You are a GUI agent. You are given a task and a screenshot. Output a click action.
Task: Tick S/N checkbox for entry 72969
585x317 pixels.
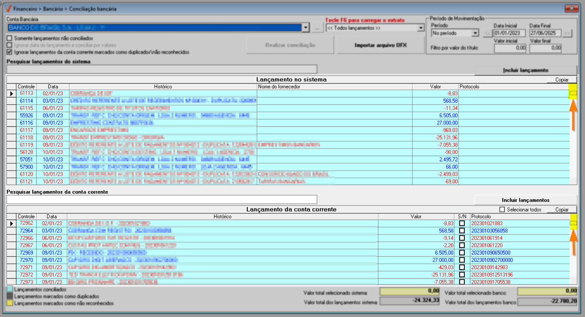[x=462, y=253]
